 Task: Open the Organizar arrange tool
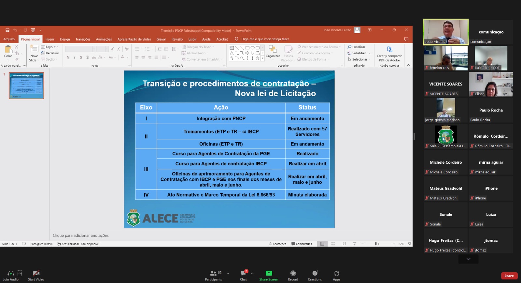pos(273,50)
